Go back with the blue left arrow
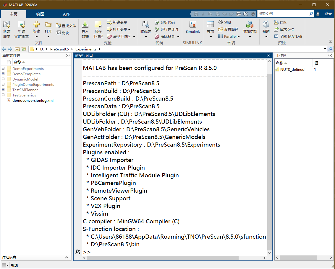 (x=4, y=49)
